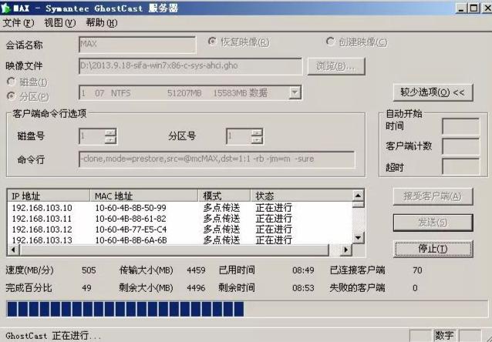Click MAC address 10-60-4B-77-E5-C4
The width and height of the screenshot is (492, 342).
tap(130, 229)
